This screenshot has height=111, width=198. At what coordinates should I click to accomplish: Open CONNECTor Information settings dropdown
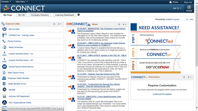189,77
